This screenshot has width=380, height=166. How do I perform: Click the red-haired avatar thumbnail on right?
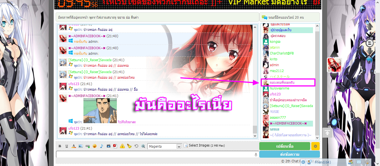coord(334,65)
